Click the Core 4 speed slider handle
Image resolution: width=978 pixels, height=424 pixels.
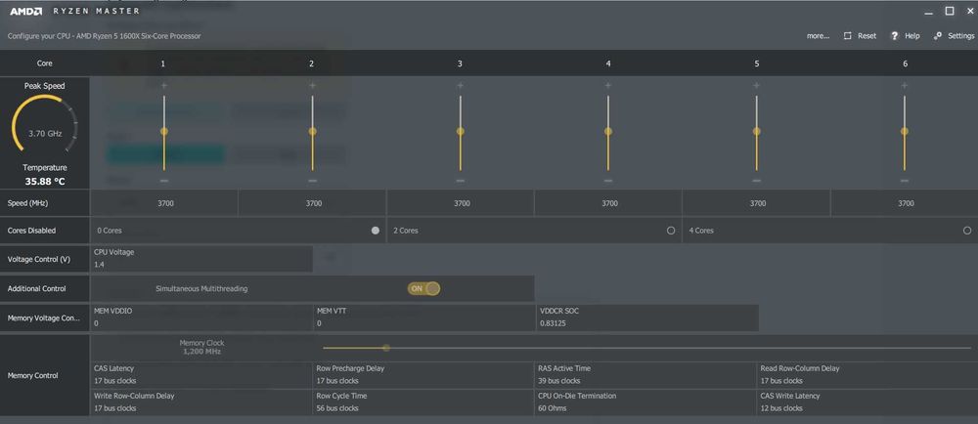[608, 131]
